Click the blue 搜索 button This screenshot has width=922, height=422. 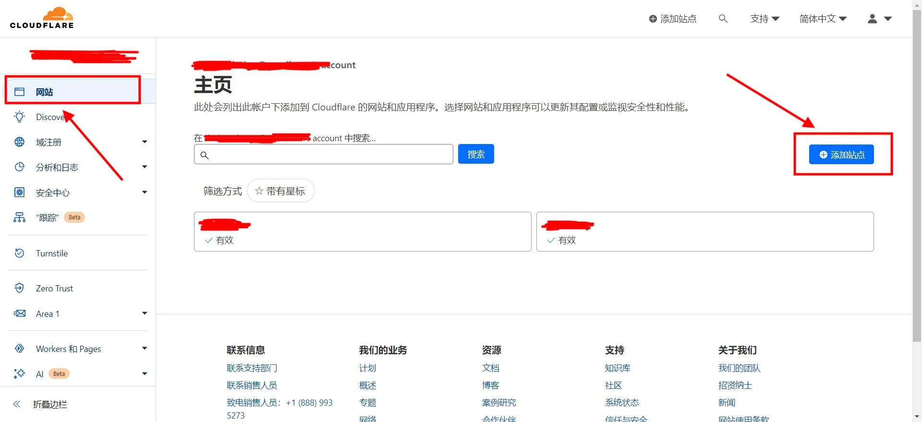(476, 154)
